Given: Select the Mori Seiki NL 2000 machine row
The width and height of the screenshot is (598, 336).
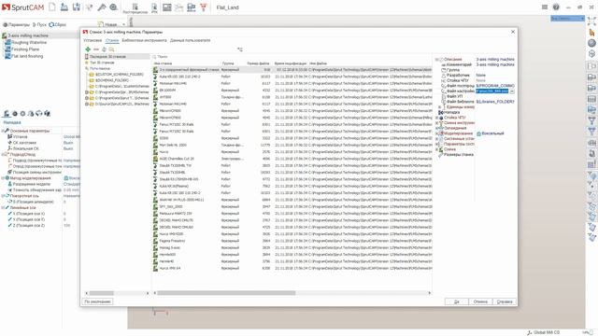Looking at the screenshot, I should pos(292,146).
